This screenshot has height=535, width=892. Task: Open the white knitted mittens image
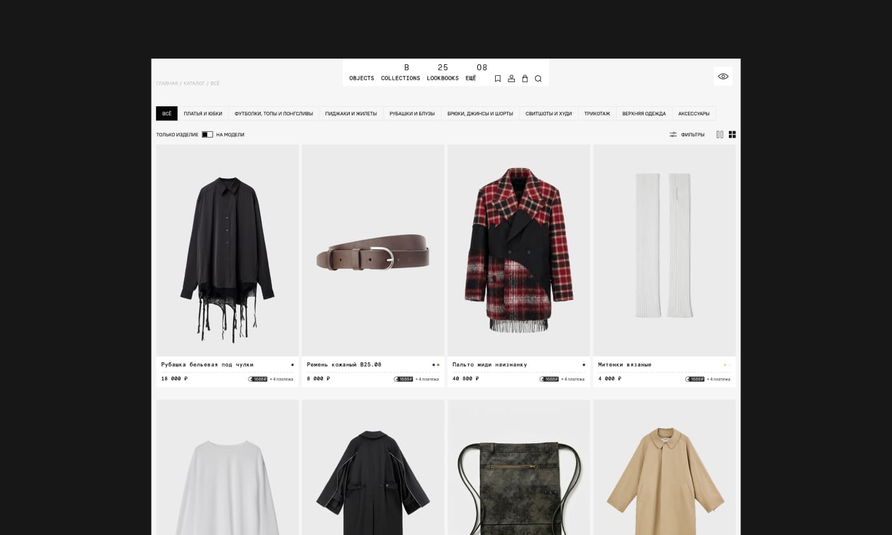665,250
